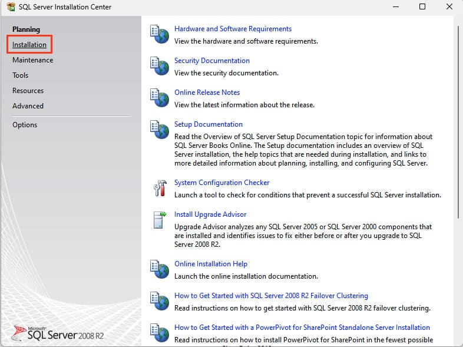Launch the System Configuration Checker link
463x347 pixels.
tap(221, 183)
